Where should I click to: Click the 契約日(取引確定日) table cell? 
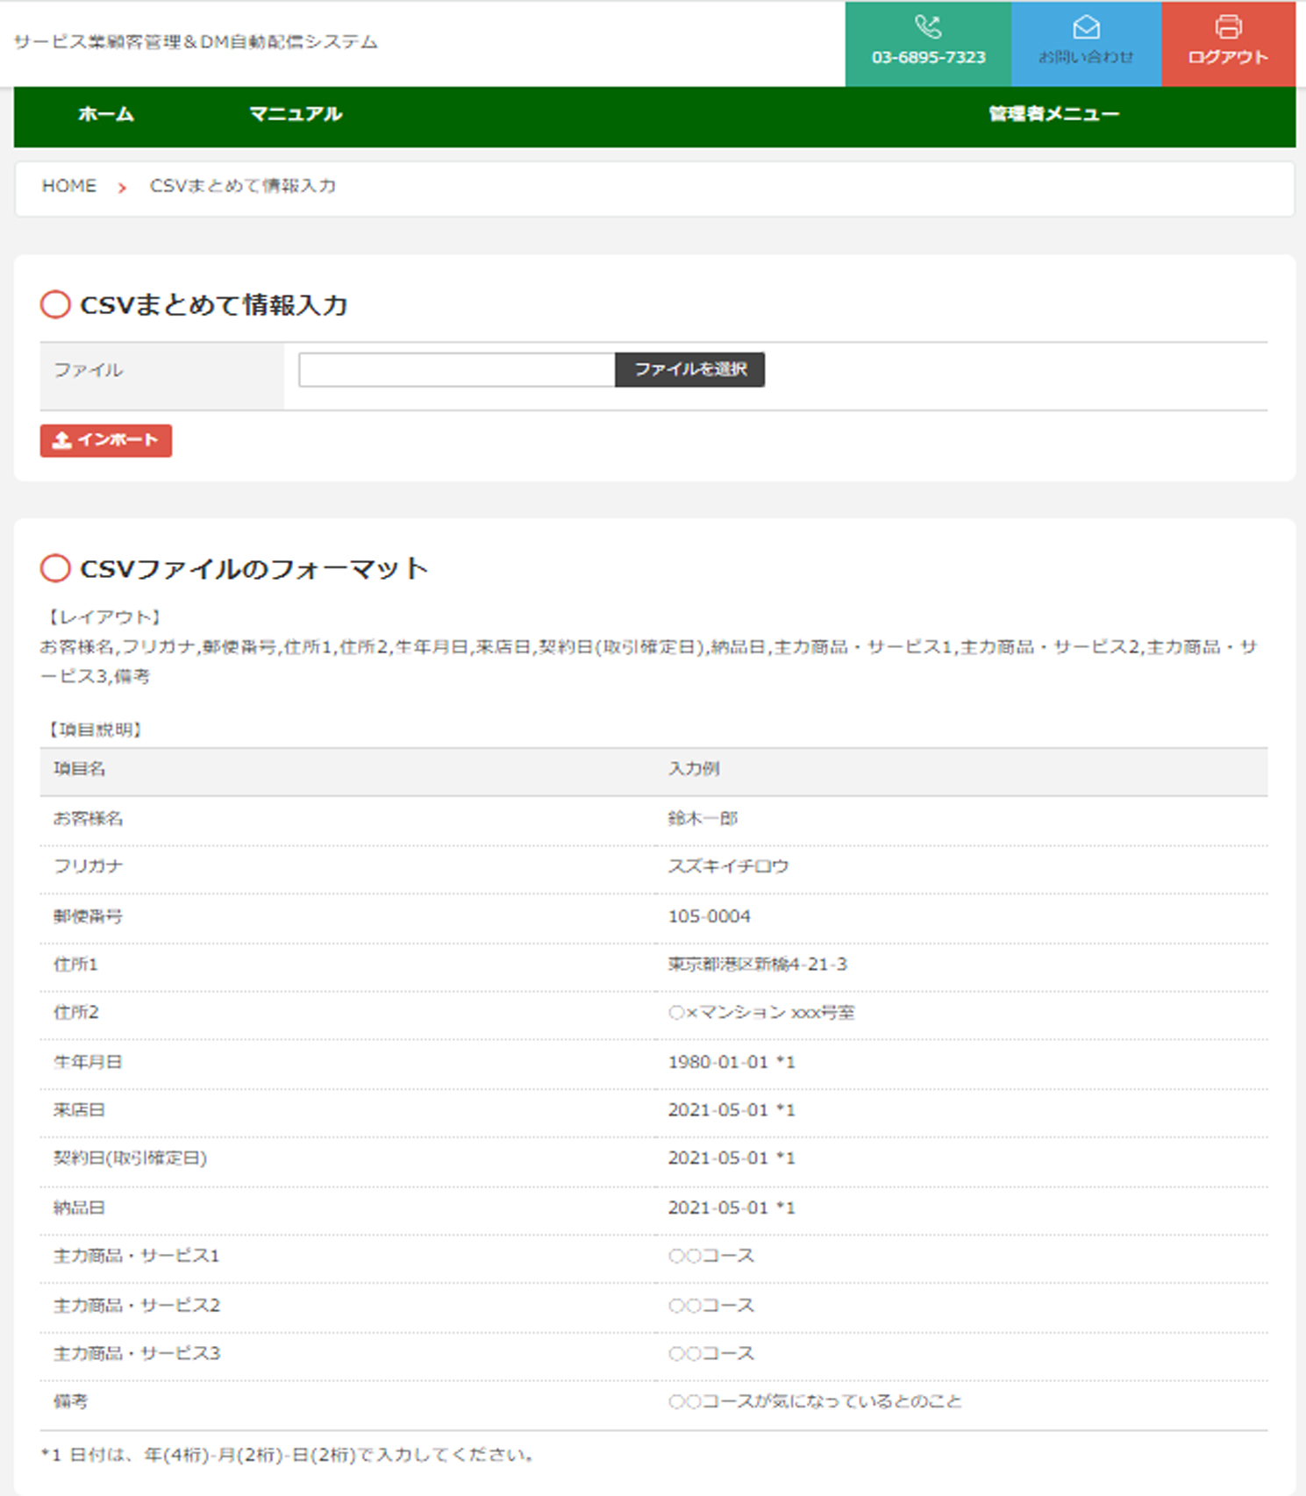pos(131,1158)
